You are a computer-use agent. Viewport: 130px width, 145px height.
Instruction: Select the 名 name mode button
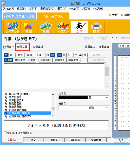pos(69,55)
